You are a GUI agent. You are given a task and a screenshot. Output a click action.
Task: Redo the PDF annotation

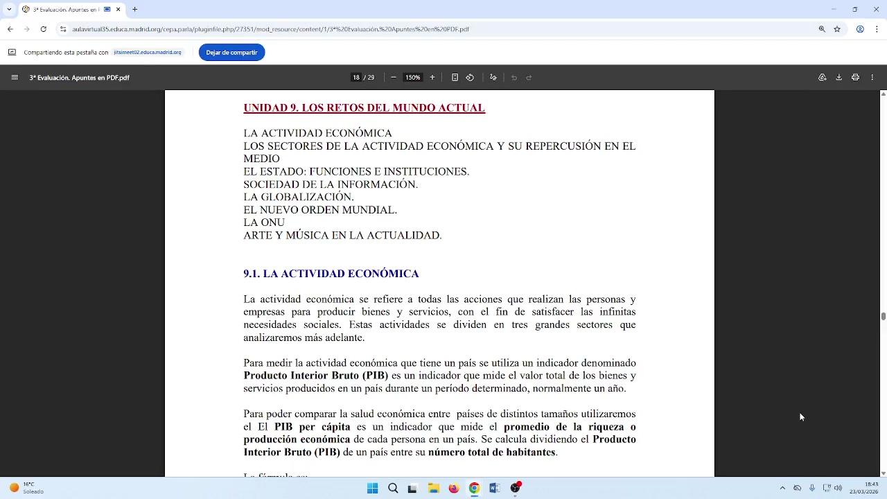point(529,78)
